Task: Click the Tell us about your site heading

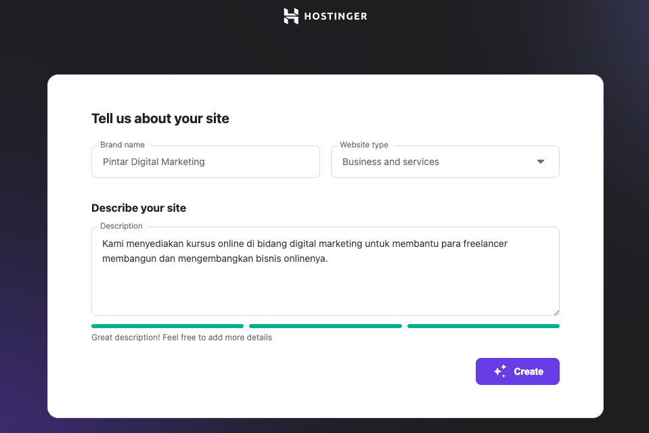Action: [160, 118]
